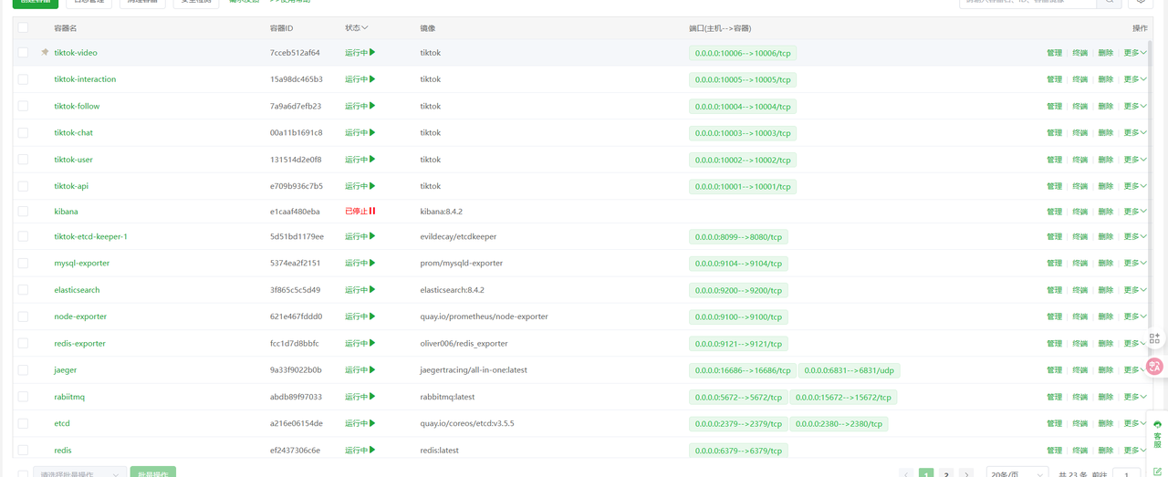The width and height of the screenshot is (1168, 477).
Task: Expand 更多 menu for tiktok-api
Action: tap(1135, 185)
